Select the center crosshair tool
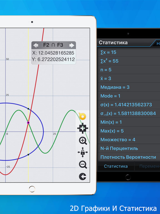The width and height of the screenshot is (160, 214). tap(82, 128)
